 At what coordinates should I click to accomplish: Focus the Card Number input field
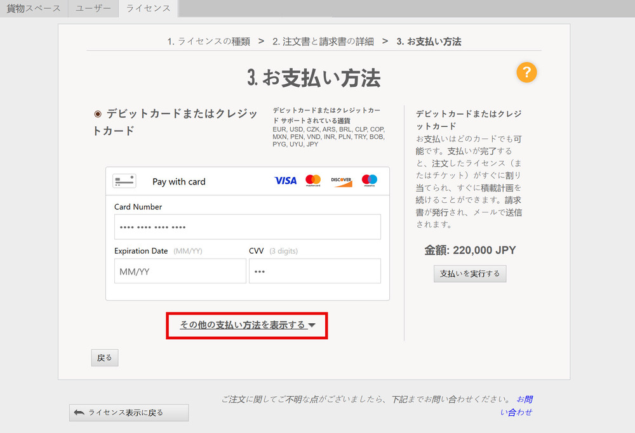point(247,227)
